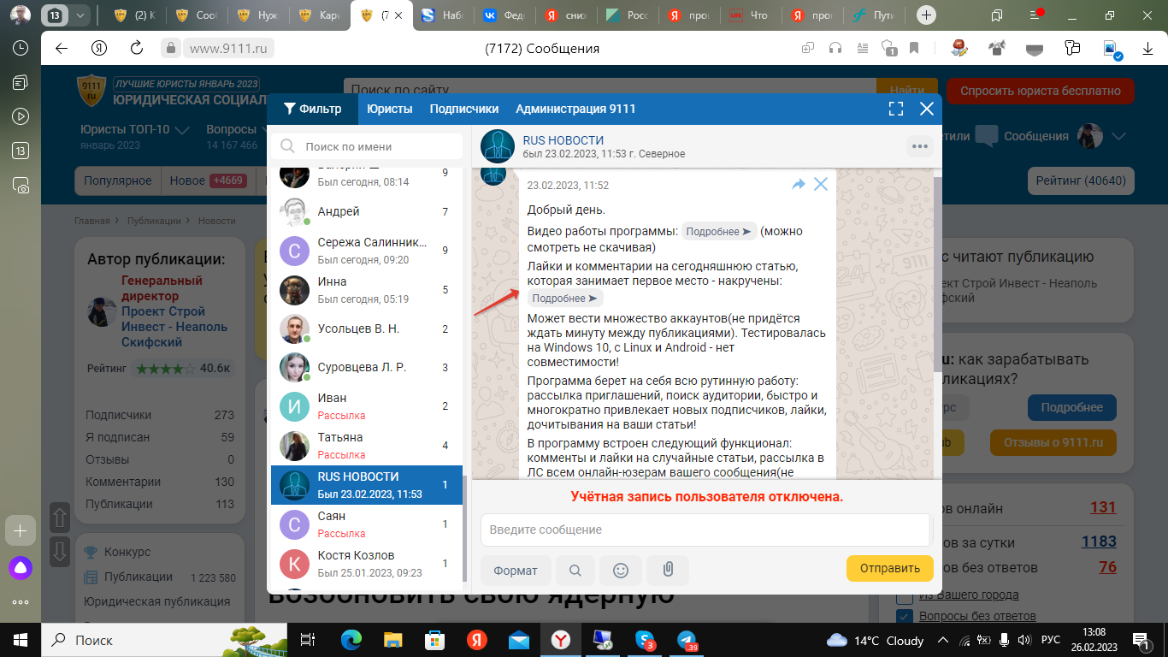Switch to the Подписчики tab
Screen dimensions: 1168x657
coord(463,109)
